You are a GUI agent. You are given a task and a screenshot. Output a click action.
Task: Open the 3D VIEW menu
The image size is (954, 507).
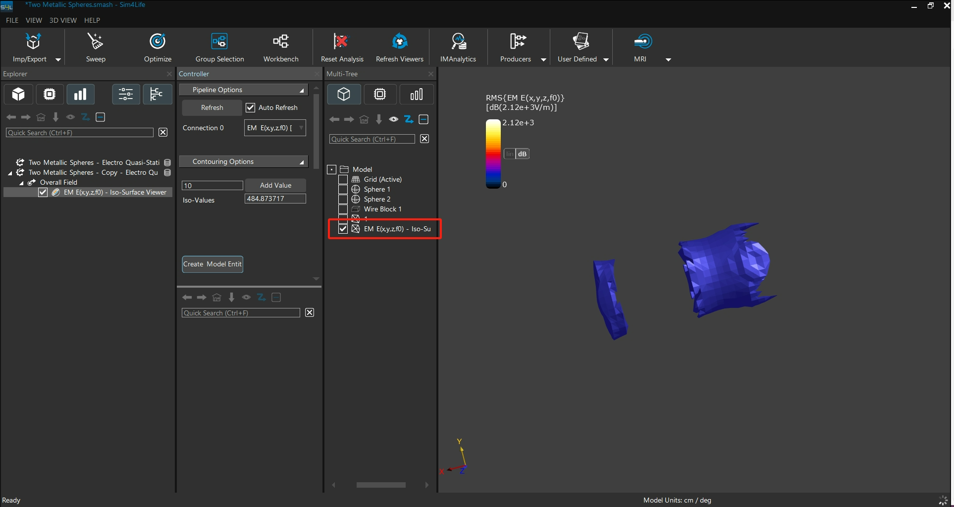[63, 20]
